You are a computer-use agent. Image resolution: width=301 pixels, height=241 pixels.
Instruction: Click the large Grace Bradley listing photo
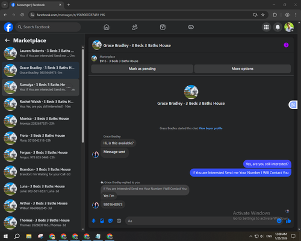point(191,92)
